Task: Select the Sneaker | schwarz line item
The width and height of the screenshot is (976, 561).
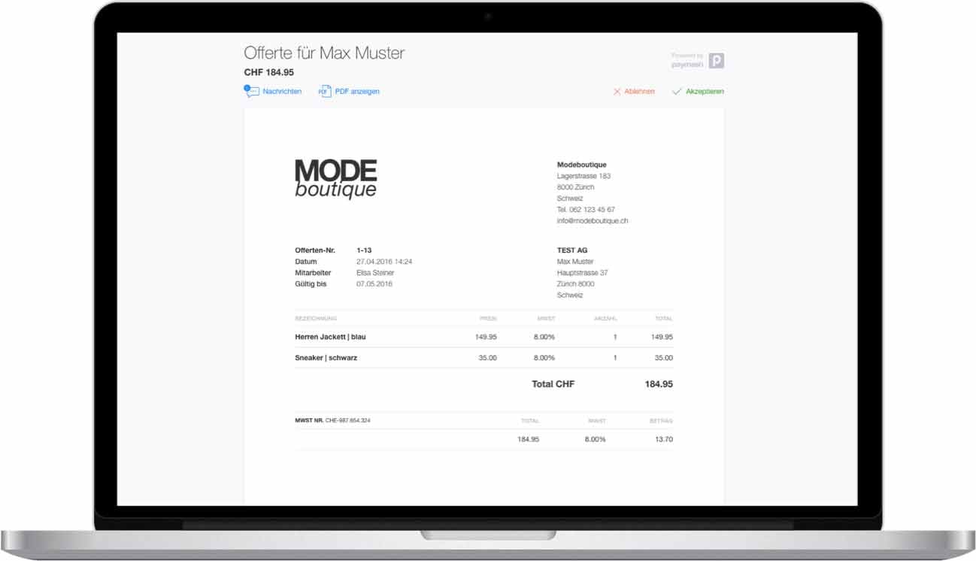Action: 326,358
